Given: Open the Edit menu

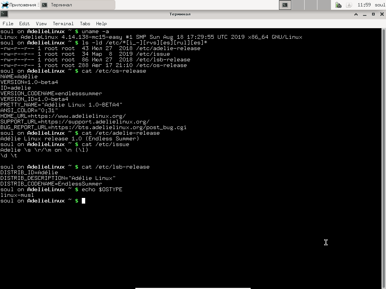Looking at the screenshot, I should point(25,24).
